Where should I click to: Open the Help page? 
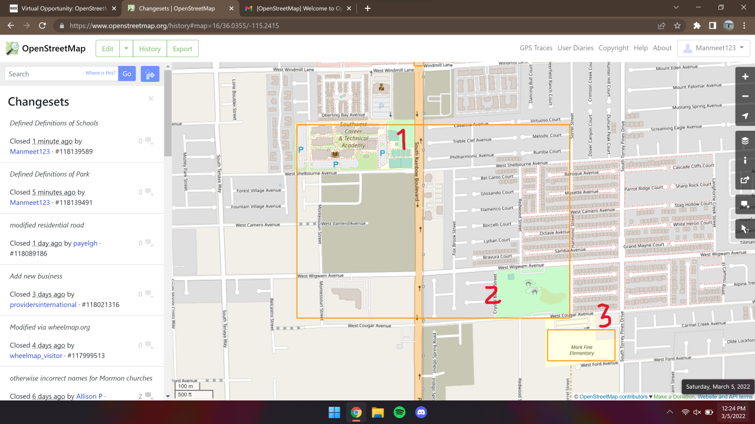pyautogui.click(x=641, y=48)
